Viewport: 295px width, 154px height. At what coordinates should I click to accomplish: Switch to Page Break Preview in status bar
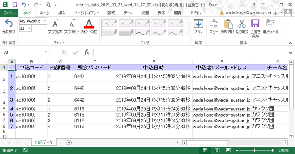[x=229, y=150]
